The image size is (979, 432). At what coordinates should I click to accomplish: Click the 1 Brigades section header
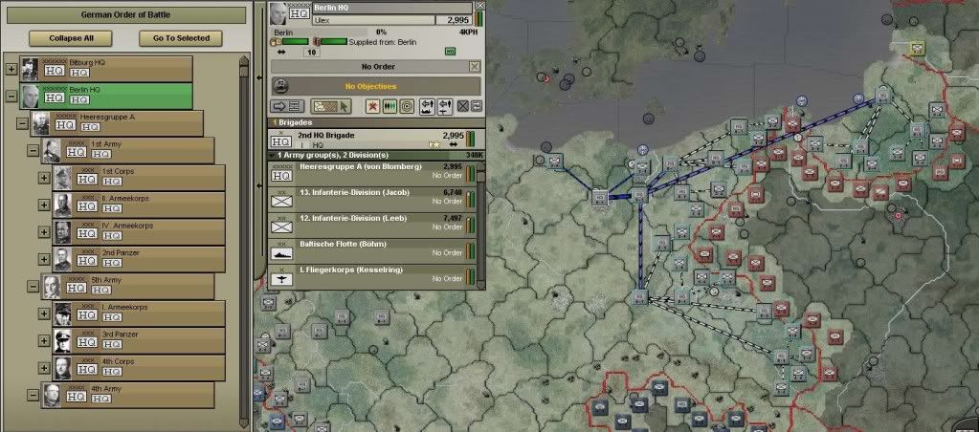tap(376, 122)
